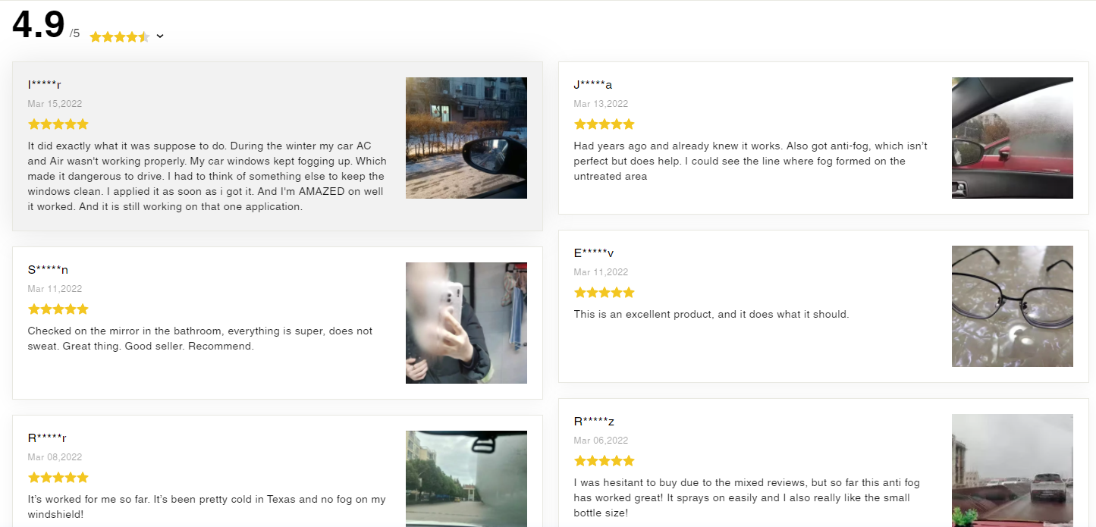This screenshot has height=527, width=1096.
Task: View J*****a's rainy car window photo
Action: tap(1012, 137)
